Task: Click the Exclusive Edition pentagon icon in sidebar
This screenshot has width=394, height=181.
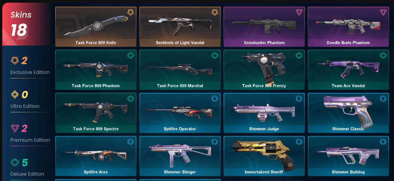Action: (15, 61)
